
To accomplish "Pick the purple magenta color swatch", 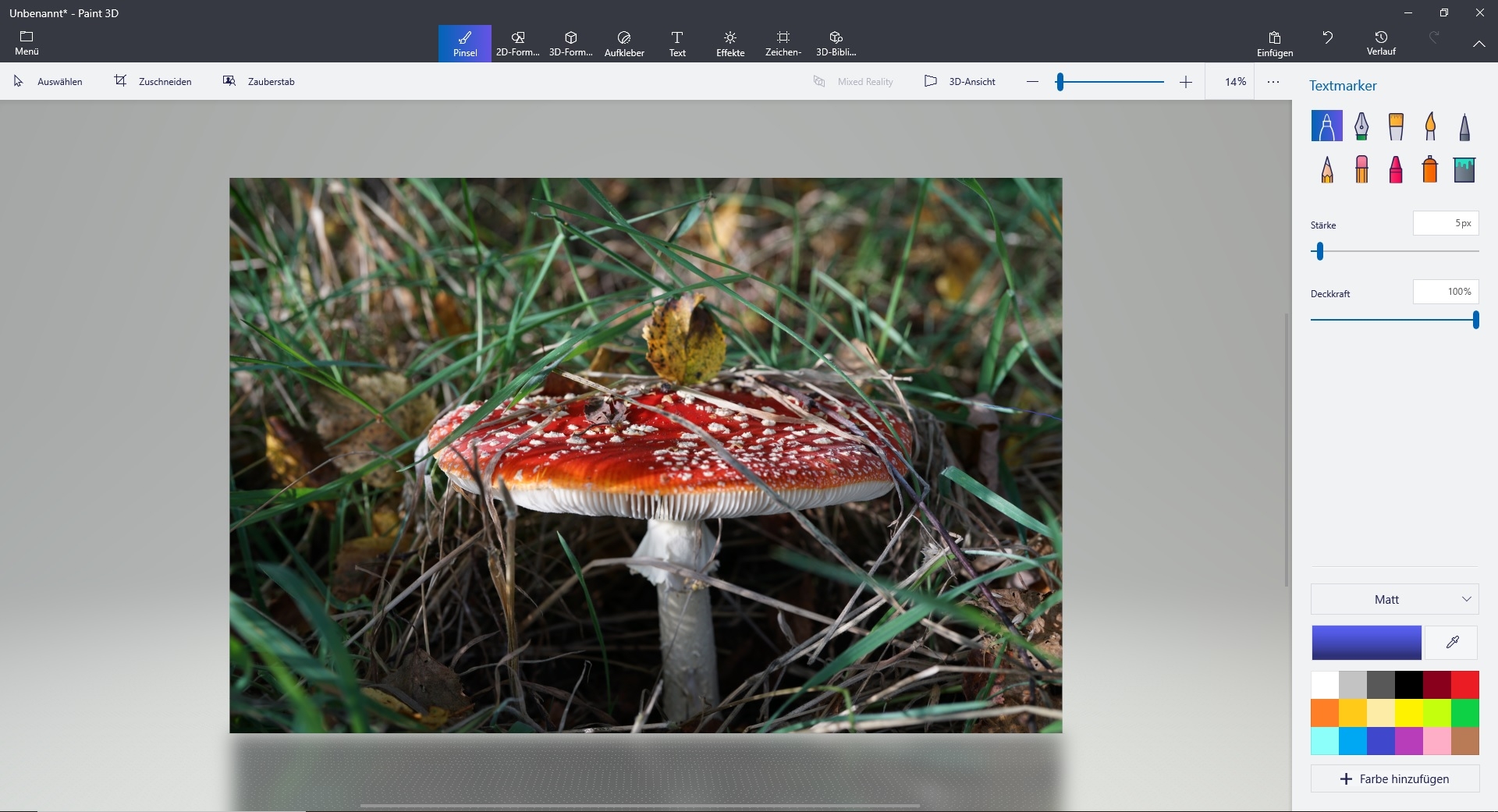I will 1409,741.
